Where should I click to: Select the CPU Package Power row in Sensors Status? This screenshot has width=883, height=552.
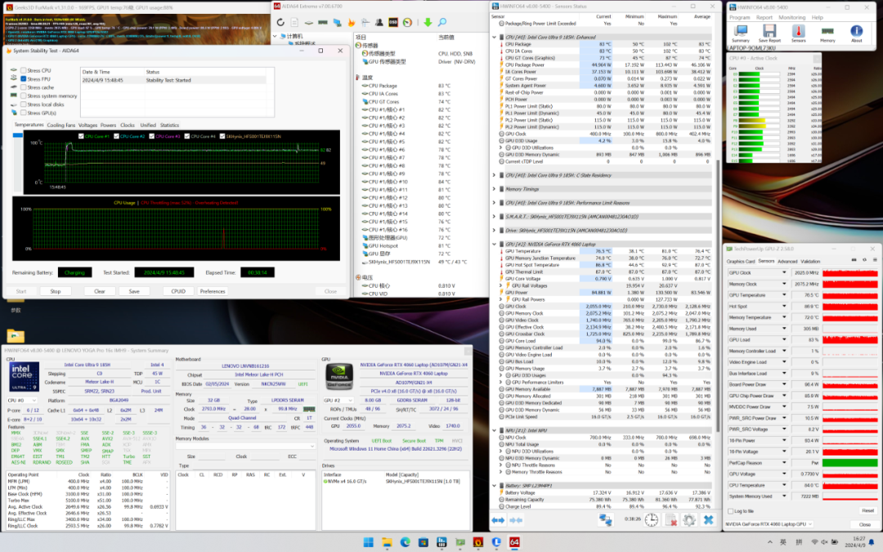click(605, 65)
